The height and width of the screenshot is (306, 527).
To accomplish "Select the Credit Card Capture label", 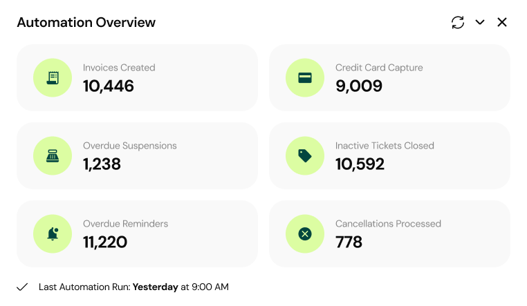I will tap(379, 68).
